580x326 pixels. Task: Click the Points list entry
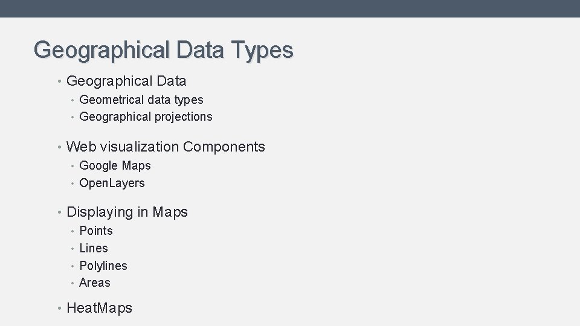click(x=96, y=231)
